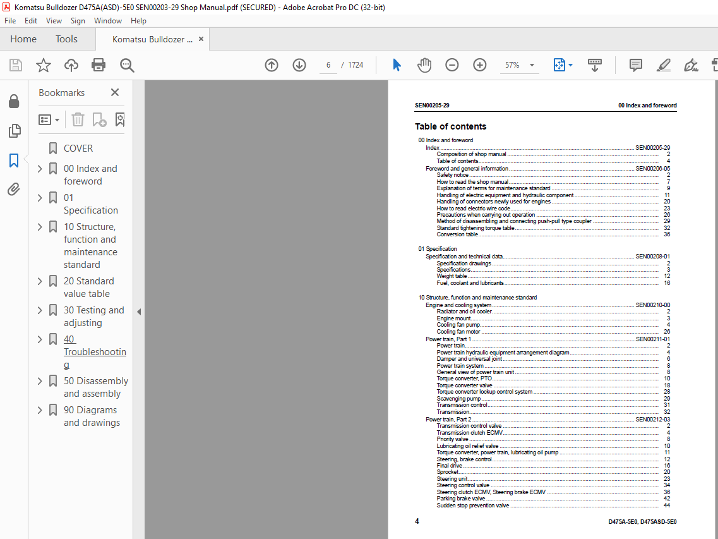
Task: Go to 90 Diagrams and drawings bookmark
Action: tap(92, 416)
